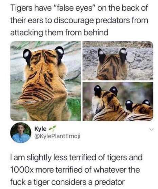Click the "attacking them from behind" caption line
This screenshot has height=189, width=158.
coord(59,33)
